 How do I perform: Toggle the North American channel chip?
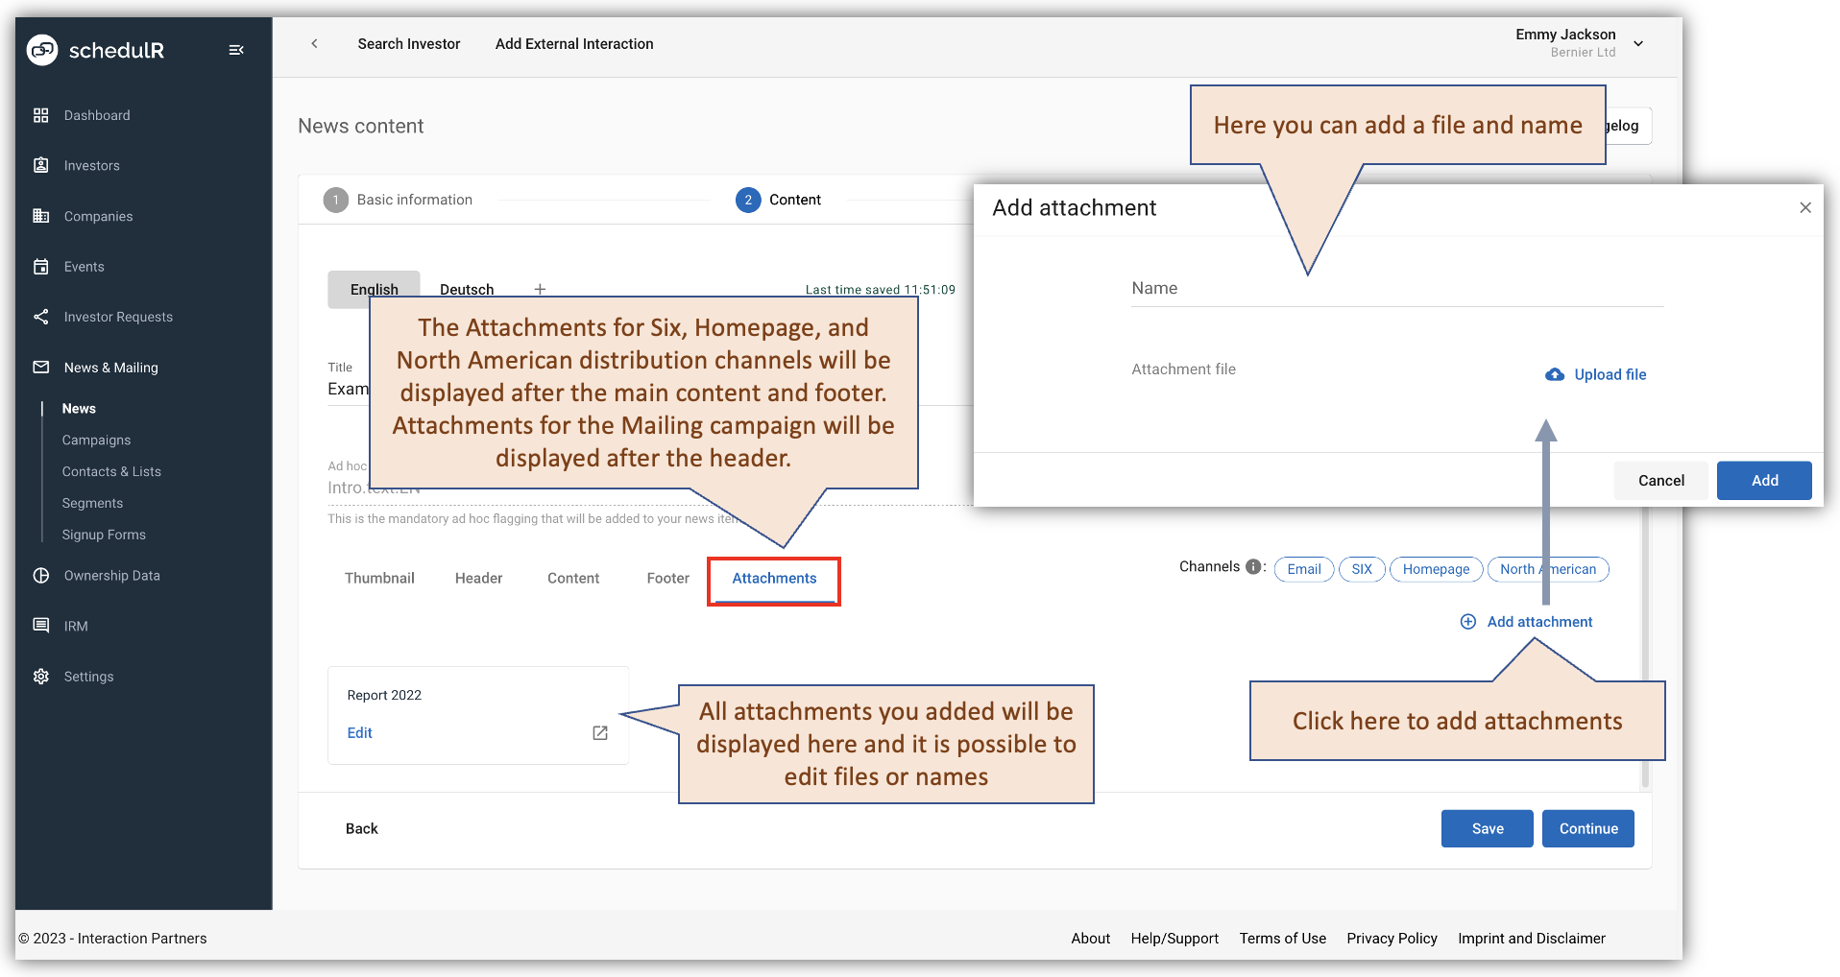coord(1548,569)
